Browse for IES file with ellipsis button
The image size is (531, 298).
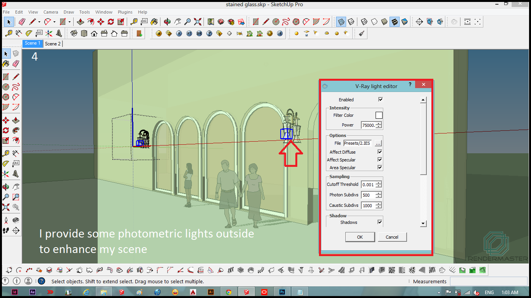click(378, 143)
